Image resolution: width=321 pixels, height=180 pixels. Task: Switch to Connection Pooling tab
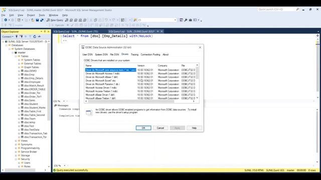pos(150,54)
